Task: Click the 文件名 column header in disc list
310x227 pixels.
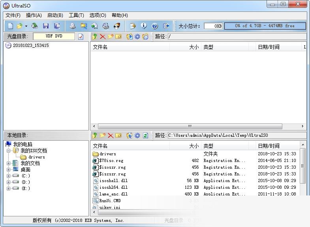Action: 100,47
